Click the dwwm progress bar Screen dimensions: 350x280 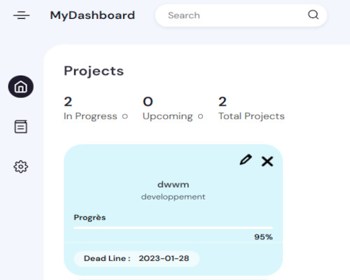coord(173,227)
